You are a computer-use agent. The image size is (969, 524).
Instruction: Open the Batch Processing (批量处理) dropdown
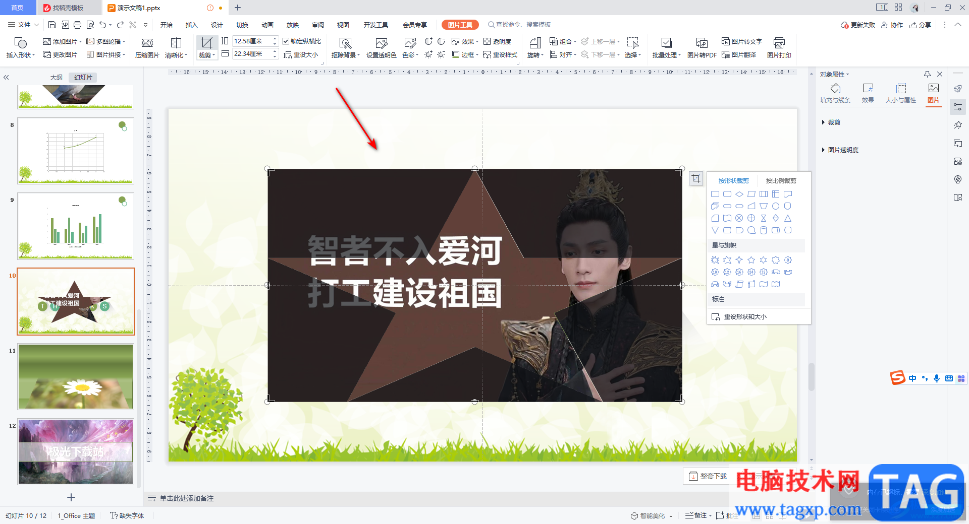(667, 48)
